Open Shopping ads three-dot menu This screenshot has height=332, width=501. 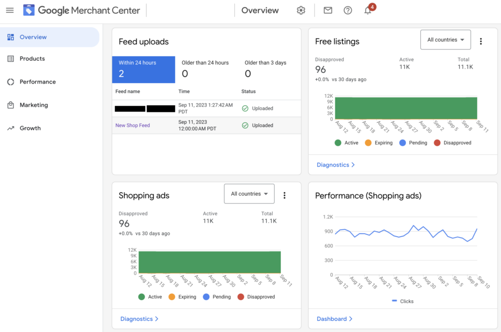pos(284,196)
